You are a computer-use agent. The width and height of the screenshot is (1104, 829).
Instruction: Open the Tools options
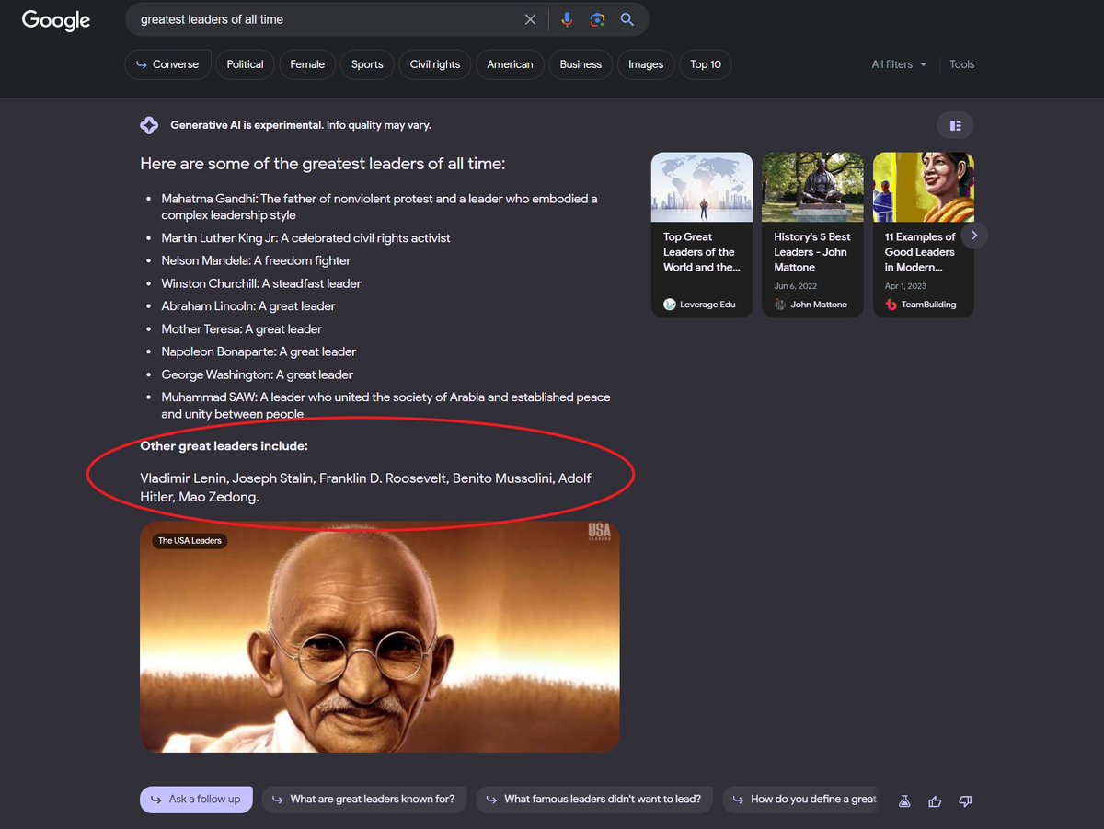[x=961, y=64]
